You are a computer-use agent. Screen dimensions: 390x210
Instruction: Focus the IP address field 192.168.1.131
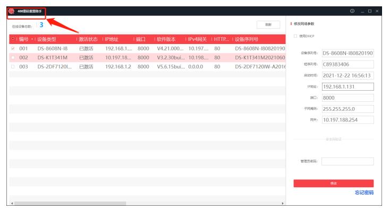click(x=347, y=86)
